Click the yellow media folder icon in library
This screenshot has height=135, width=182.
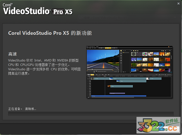pos(121,50)
